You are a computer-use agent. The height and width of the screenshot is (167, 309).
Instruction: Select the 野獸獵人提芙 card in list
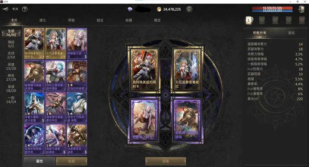click(x=77, y=44)
